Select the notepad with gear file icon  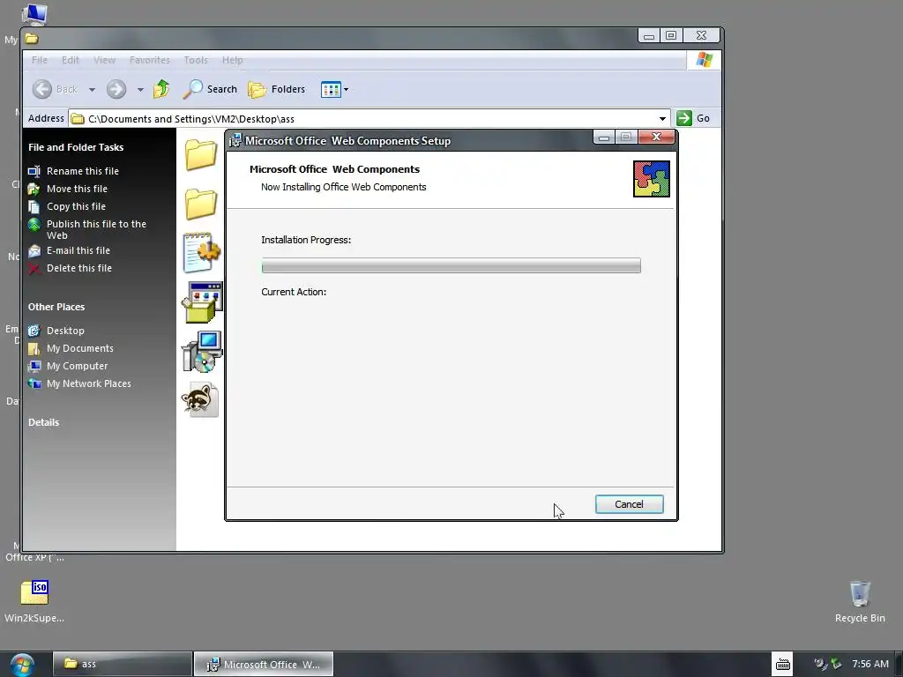click(202, 252)
